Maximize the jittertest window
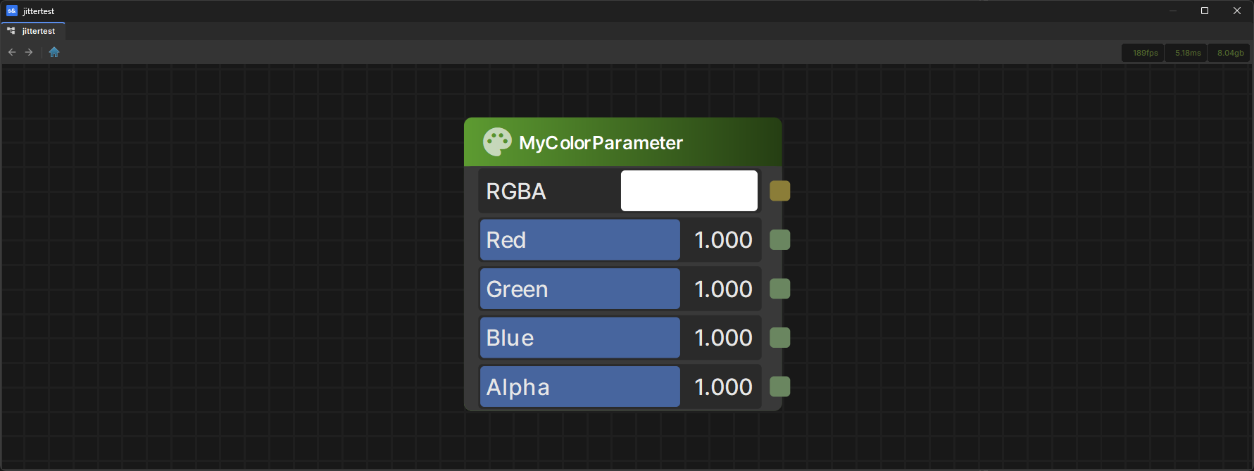 [x=1205, y=11]
